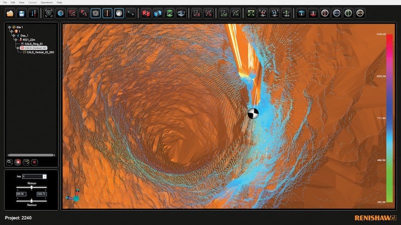Open the Operations menu
Screen dimensions: 401x225
47,2
